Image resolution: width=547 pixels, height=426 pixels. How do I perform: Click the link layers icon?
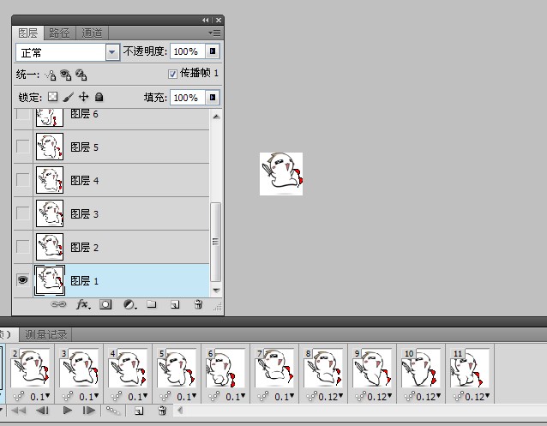58,304
